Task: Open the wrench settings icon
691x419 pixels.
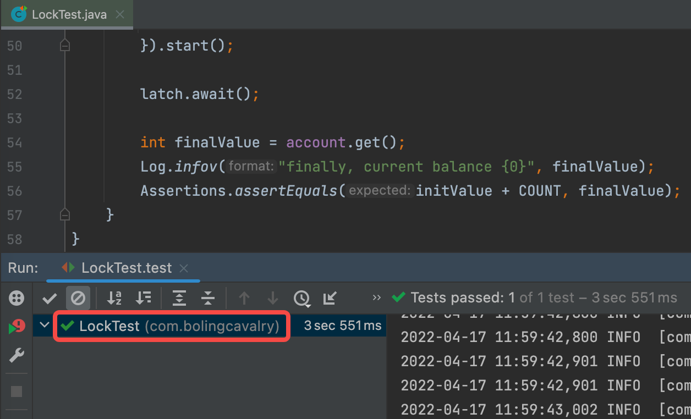Action: point(17,356)
